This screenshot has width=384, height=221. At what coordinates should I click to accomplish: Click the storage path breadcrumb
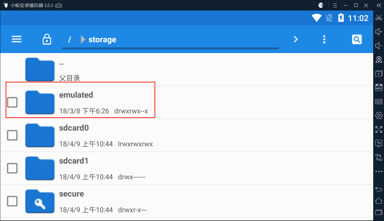[102, 40]
